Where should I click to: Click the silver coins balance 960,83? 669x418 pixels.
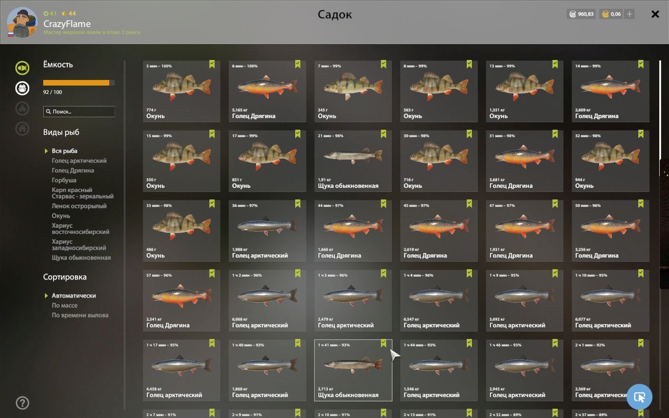coord(581,14)
